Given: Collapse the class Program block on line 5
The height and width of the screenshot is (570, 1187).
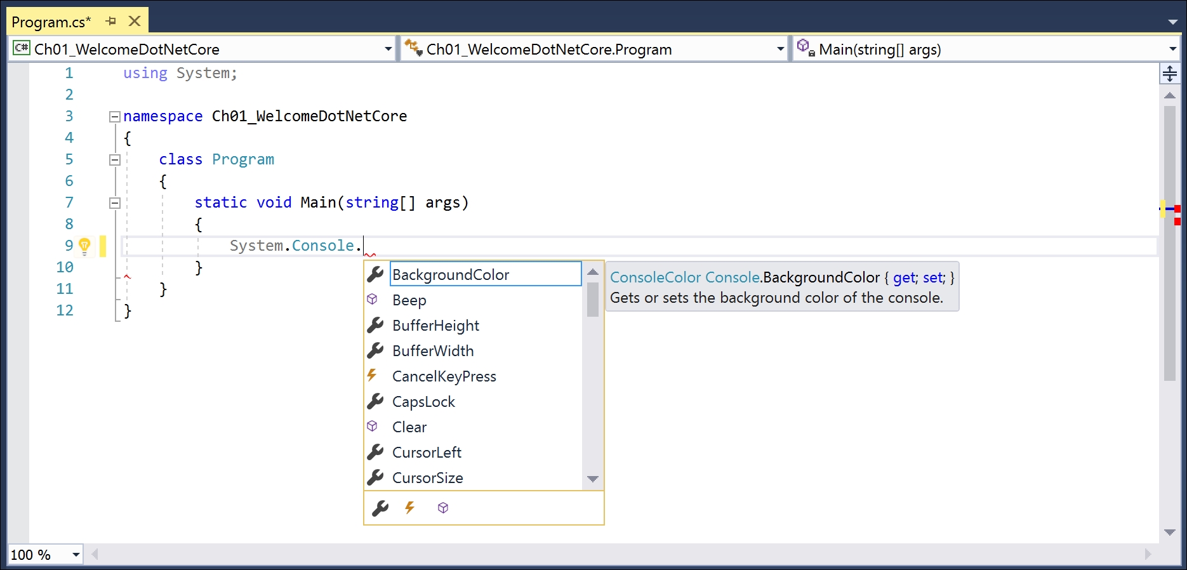Looking at the screenshot, I should [x=115, y=160].
